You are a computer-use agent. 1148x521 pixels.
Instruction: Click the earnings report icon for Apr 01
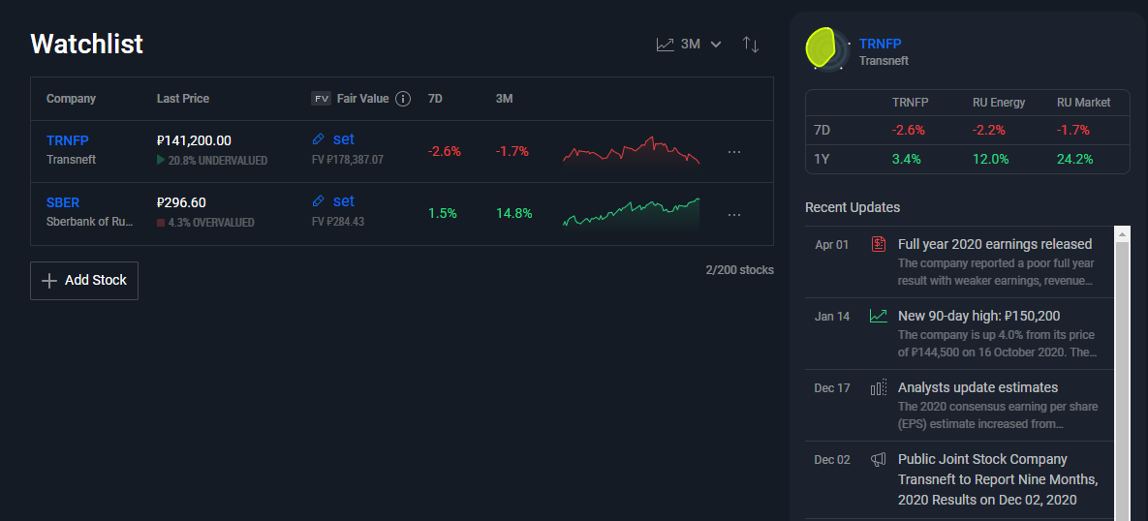[x=880, y=244]
